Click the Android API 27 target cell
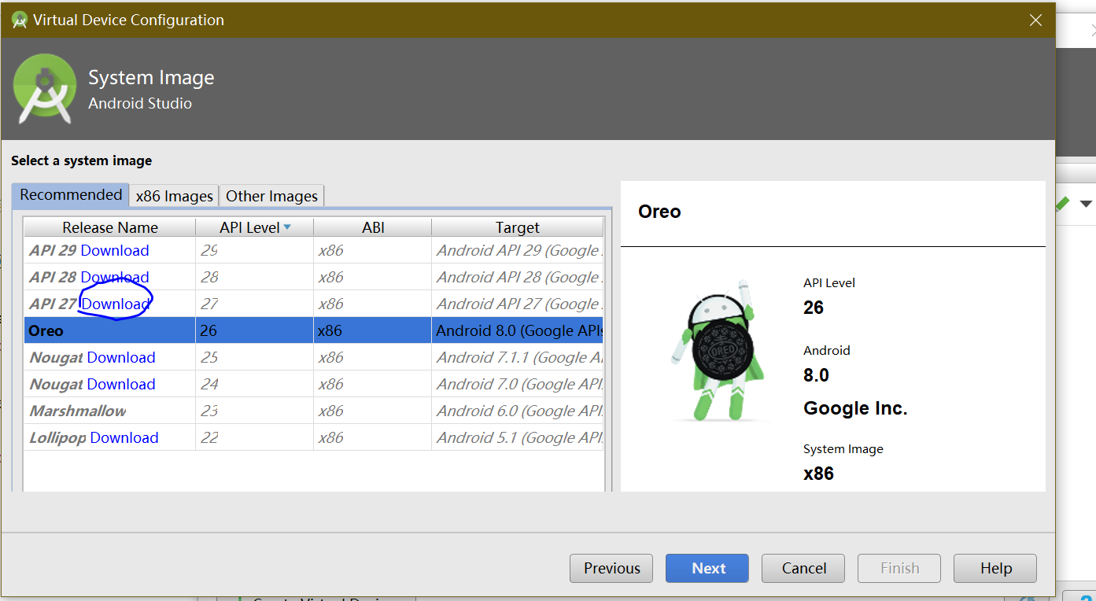 click(518, 304)
